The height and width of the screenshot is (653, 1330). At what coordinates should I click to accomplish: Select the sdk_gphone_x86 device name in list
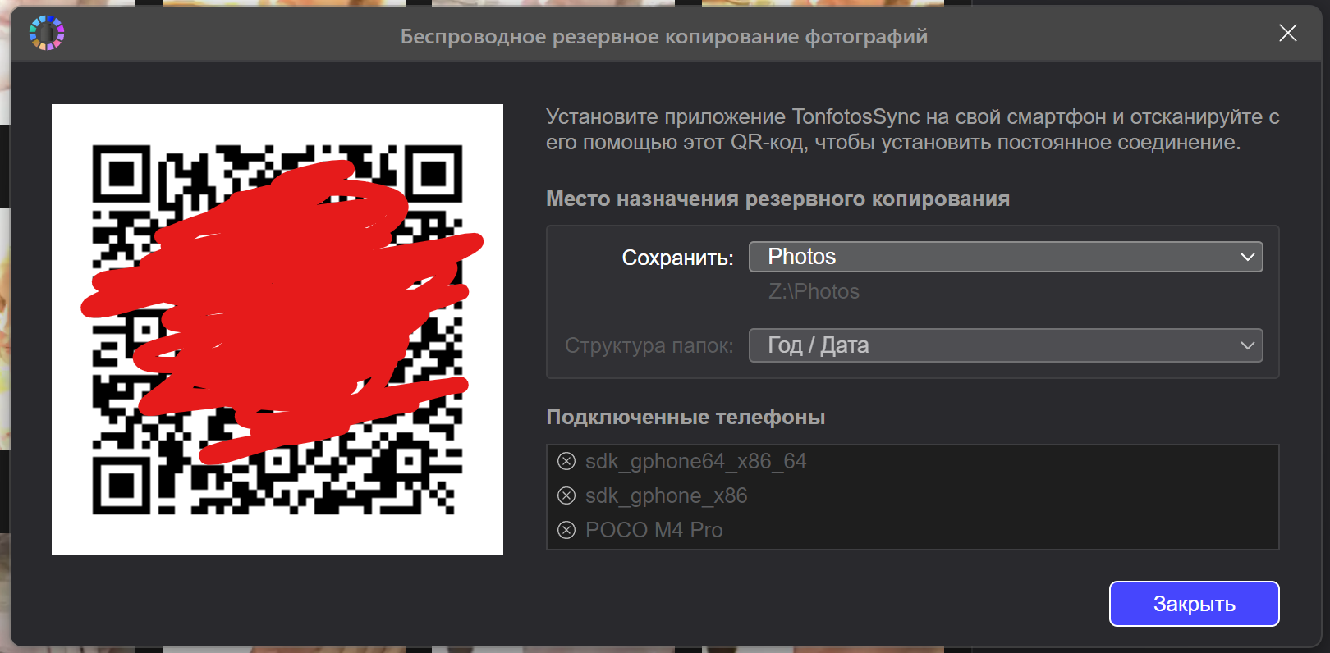tap(666, 495)
